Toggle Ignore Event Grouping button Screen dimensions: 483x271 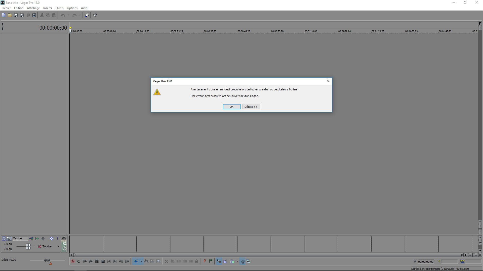pyautogui.click(x=249, y=261)
